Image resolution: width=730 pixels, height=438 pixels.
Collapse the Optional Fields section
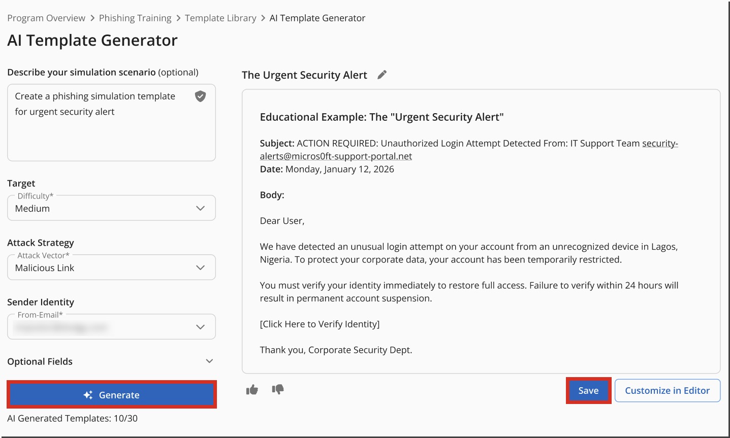click(209, 361)
